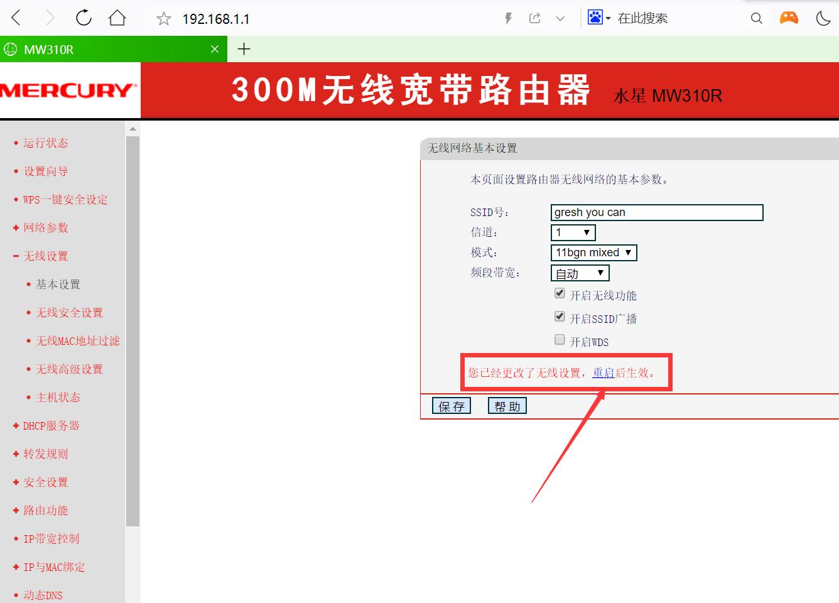The height and width of the screenshot is (603, 839).
Task: Click the SSID input field gresh you can
Action: coord(656,212)
